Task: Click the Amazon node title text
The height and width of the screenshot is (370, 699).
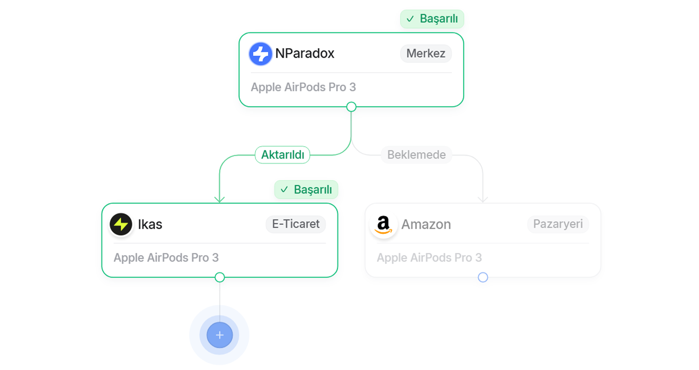Action: tap(426, 225)
